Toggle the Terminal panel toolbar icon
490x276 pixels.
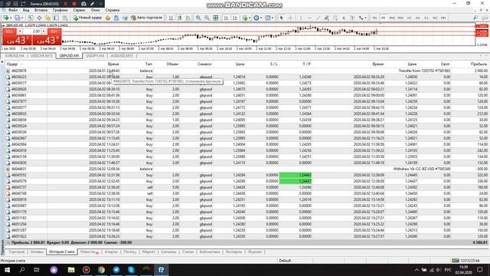56,18
